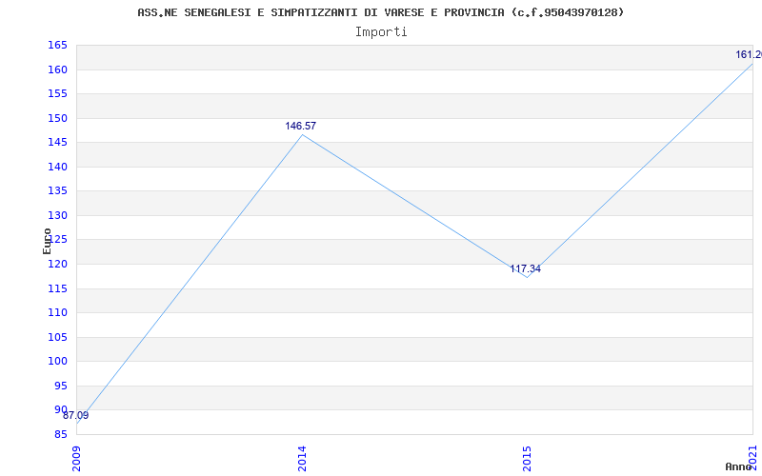Click the x-axis year 2014 label

tap(302, 459)
